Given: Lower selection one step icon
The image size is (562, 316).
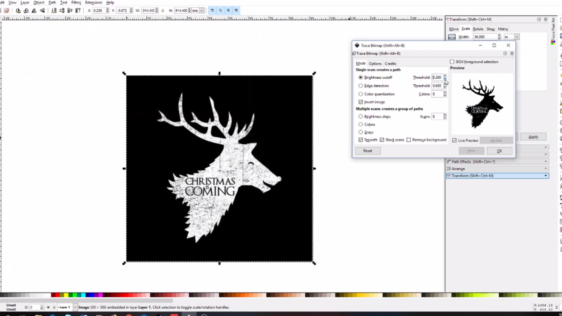Looking at the screenshot, I should pos(62,10).
